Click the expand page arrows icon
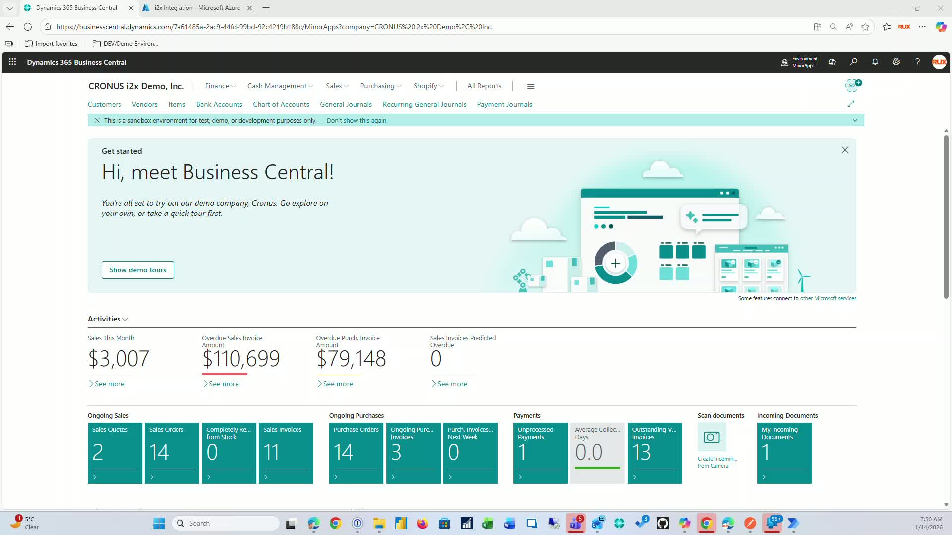 [x=851, y=104]
